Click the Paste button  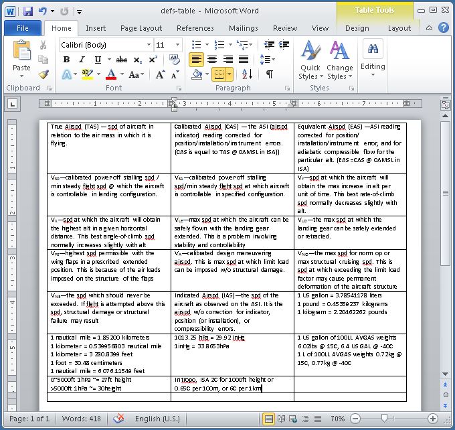pos(21,57)
